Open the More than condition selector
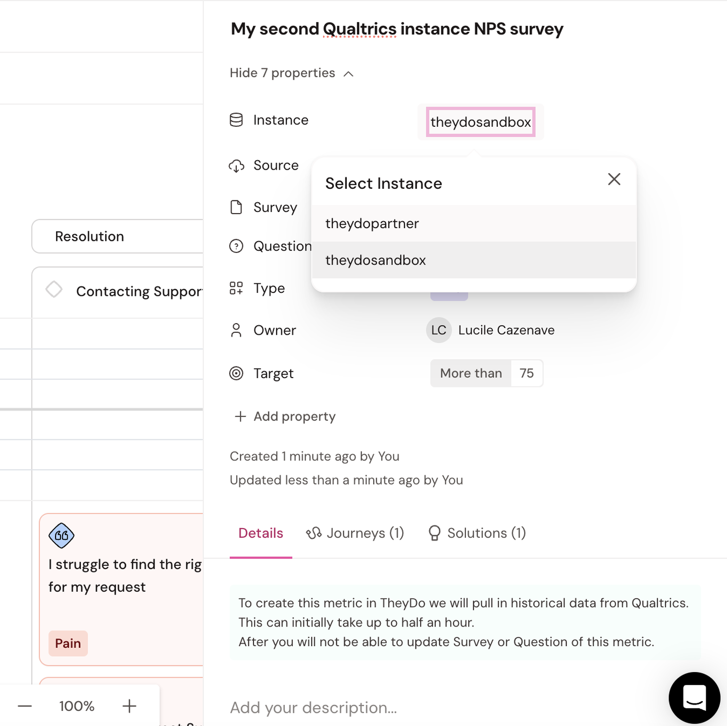This screenshot has height=726, width=727. (x=470, y=373)
